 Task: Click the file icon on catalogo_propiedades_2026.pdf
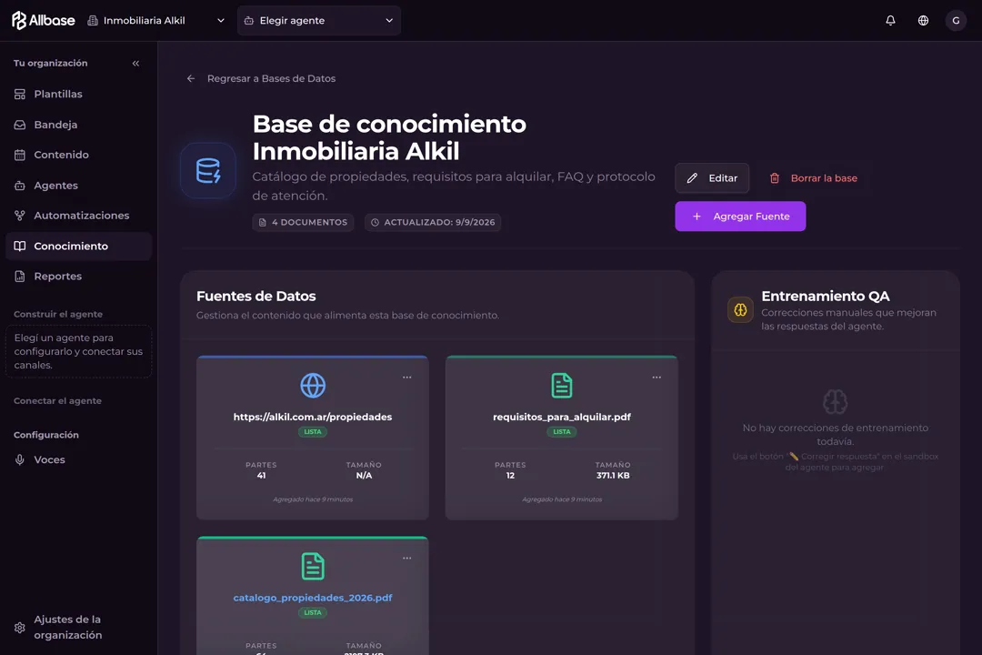tap(313, 567)
